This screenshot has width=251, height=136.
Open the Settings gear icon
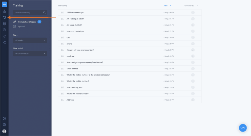4,125
